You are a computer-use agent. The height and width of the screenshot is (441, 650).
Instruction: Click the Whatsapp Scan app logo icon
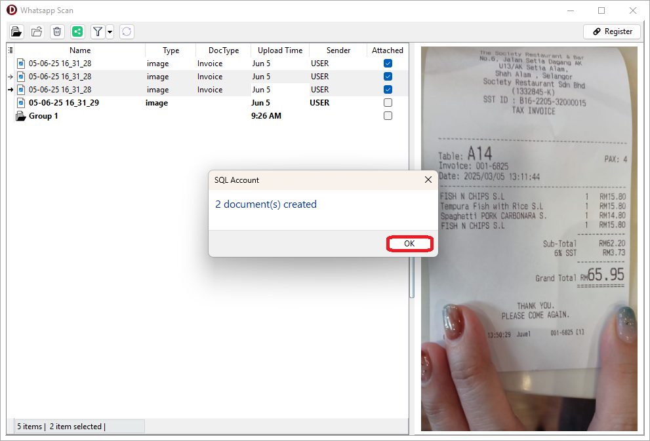[x=12, y=10]
